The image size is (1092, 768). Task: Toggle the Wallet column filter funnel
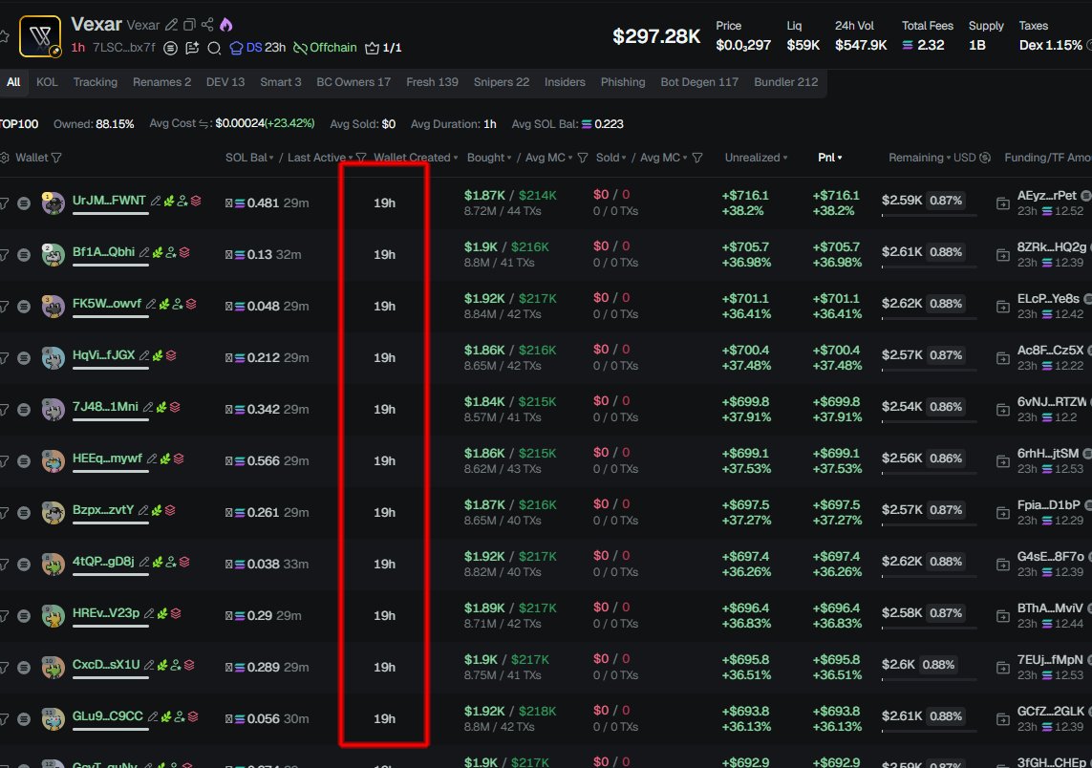[56, 158]
